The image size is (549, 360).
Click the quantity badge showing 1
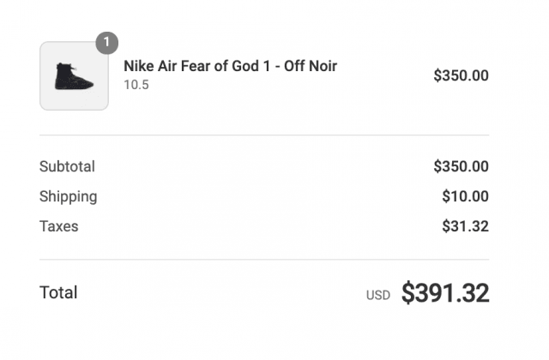point(106,43)
